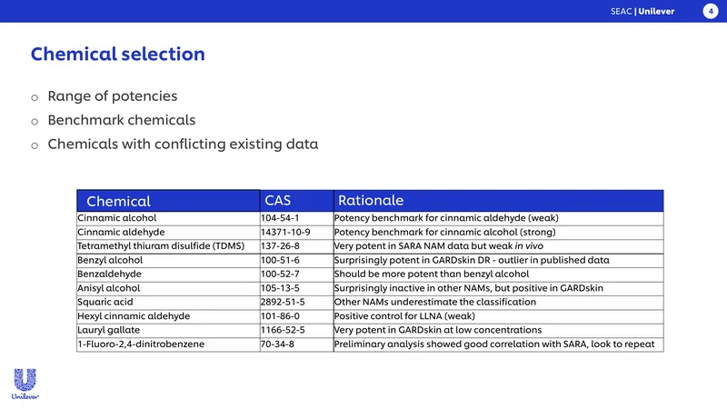Click the SEAC | Unilever header text
Image resolution: width=727 pixels, height=409 pixels.
click(642, 11)
